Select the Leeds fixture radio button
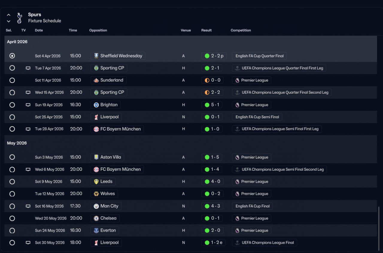The height and width of the screenshot is (253, 383). (12, 182)
